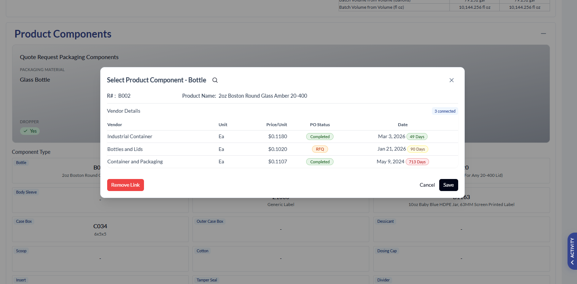The image size is (577, 284).
Task: Click Completed status for Container and Packaging
Action: coord(320,162)
